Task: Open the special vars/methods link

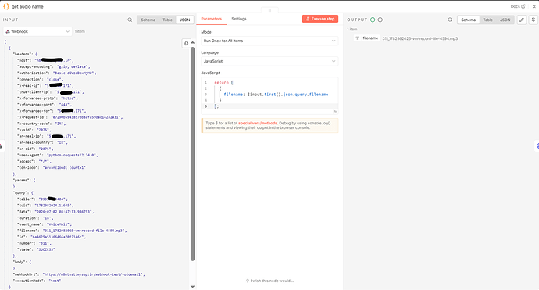Action: pos(258,123)
